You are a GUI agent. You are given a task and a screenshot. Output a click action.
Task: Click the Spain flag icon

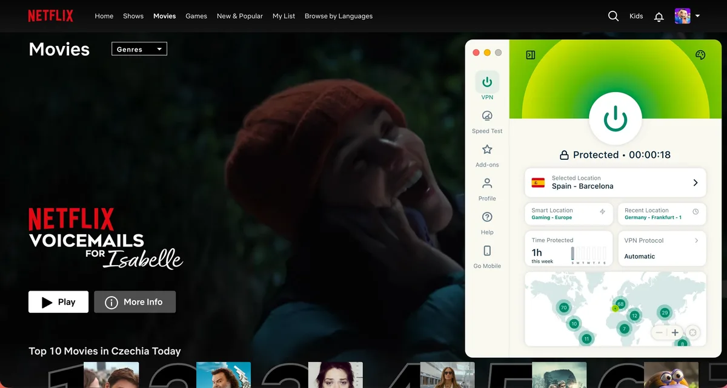click(538, 183)
